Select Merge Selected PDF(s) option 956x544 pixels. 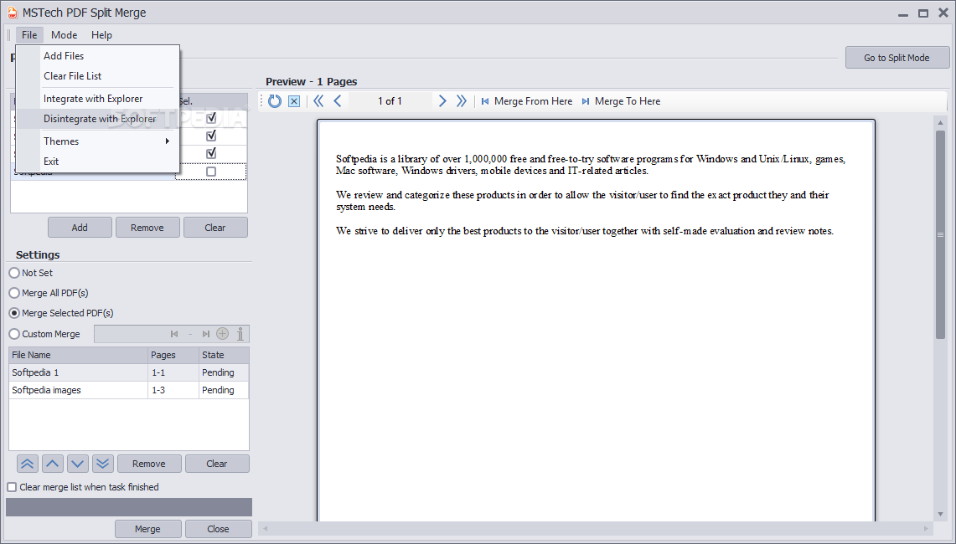(14, 313)
